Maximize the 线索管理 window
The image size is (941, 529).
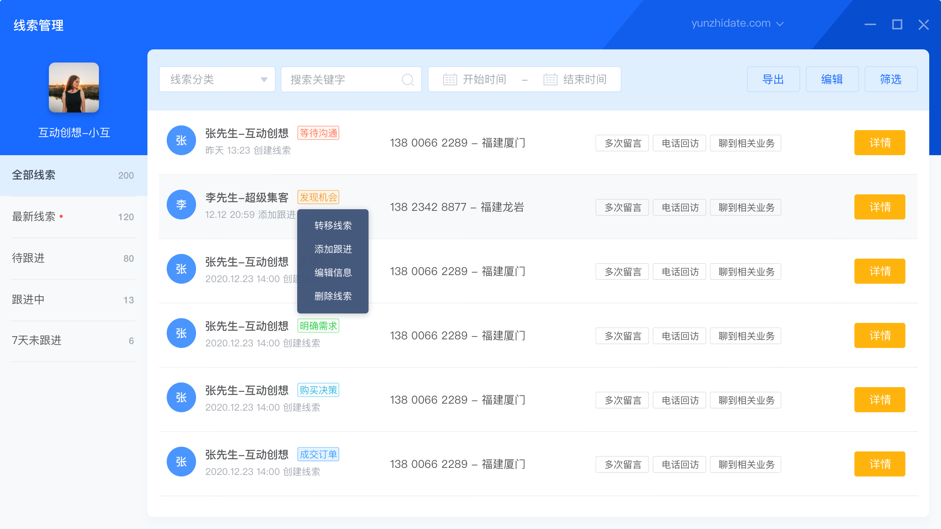click(x=897, y=25)
